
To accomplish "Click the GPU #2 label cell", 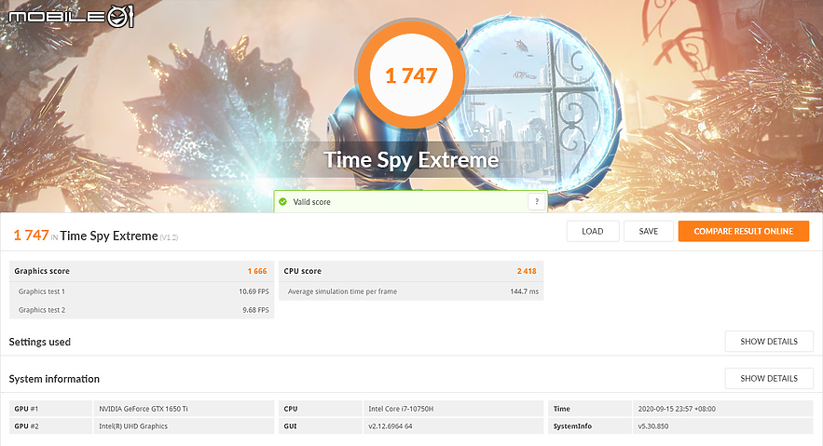I will tap(51, 426).
